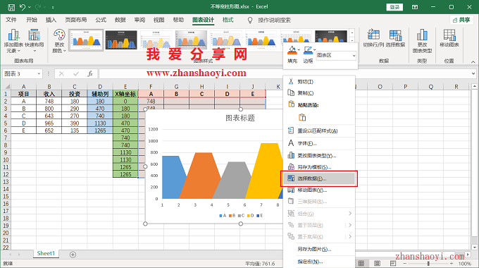The height and width of the screenshot is (268, 479).
Task: Click the Insert Function fx icon
Action: tap(90, 74)
